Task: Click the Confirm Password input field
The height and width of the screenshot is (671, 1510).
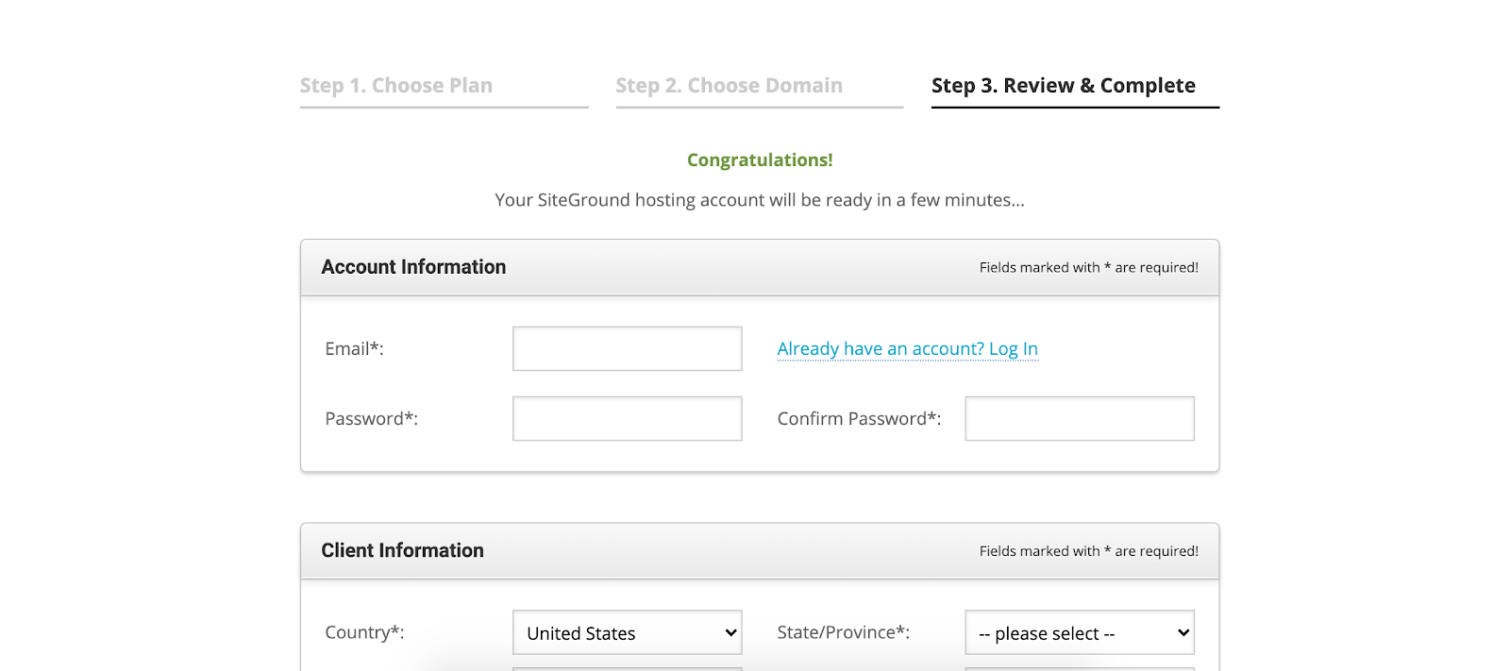Action: pyautogui.click(x=1079, y=419)
